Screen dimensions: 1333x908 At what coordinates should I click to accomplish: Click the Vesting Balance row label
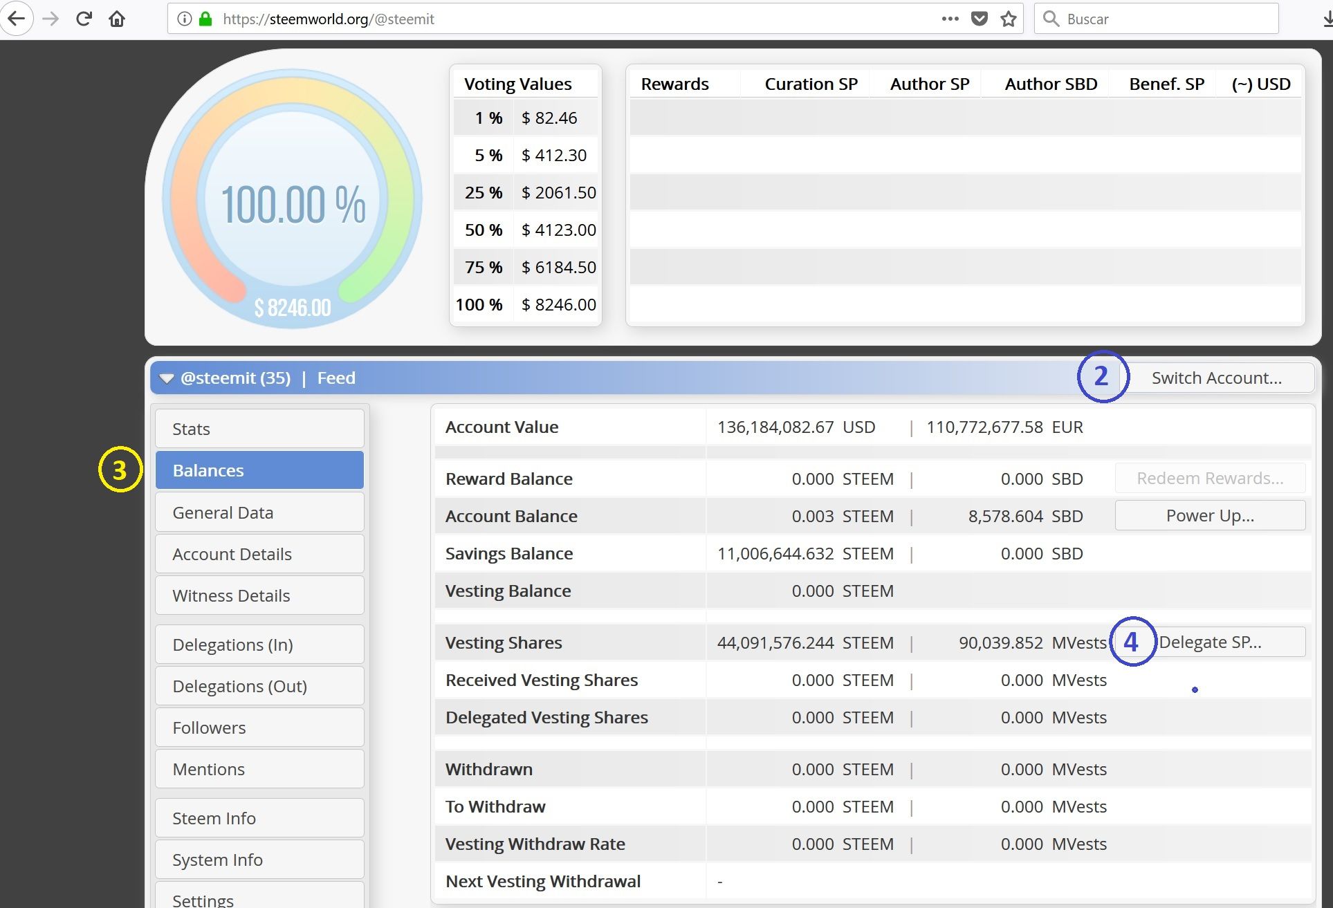tap(508, 591)
